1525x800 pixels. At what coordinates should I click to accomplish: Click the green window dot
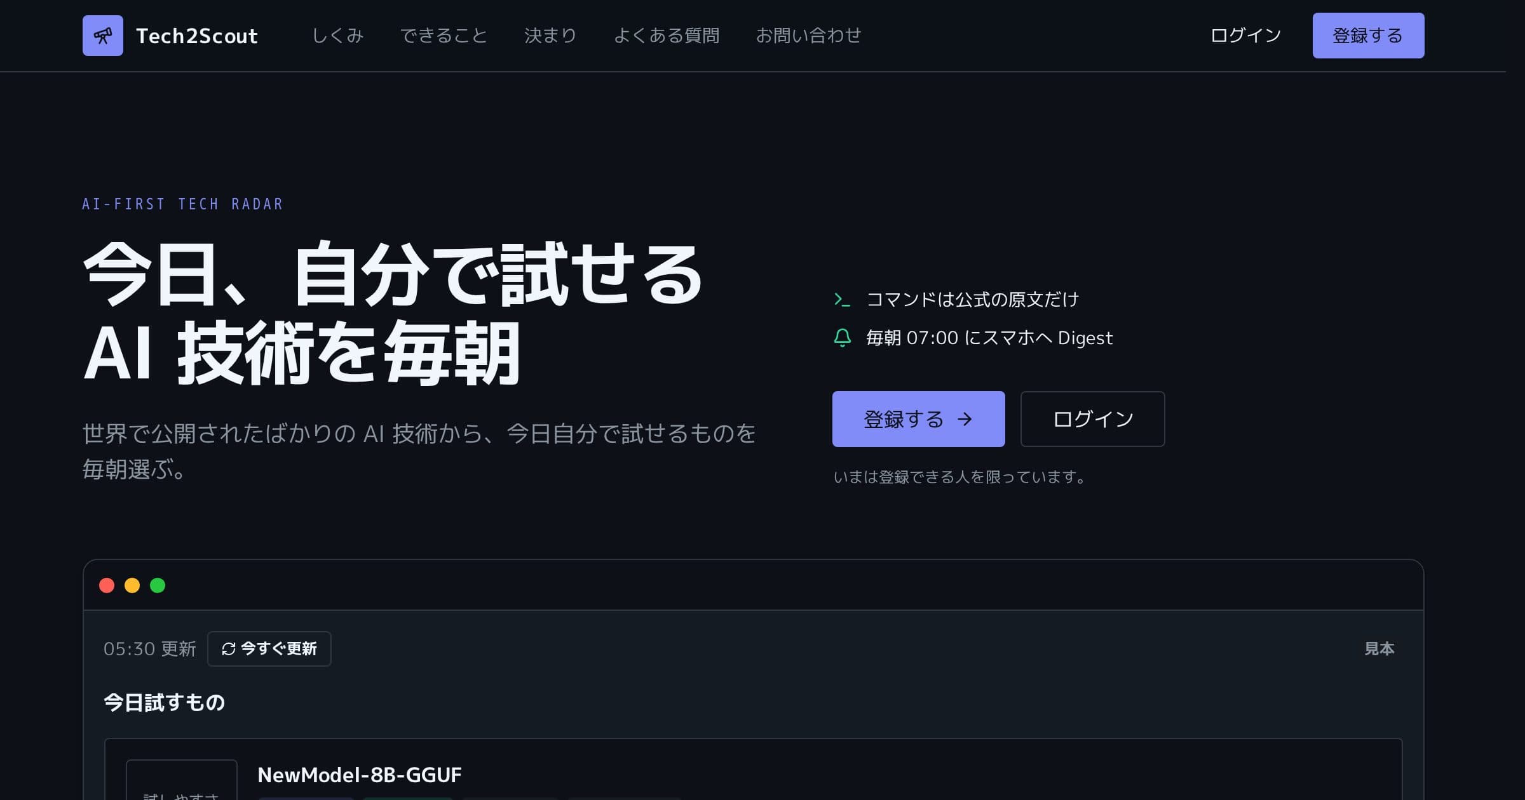158,585
